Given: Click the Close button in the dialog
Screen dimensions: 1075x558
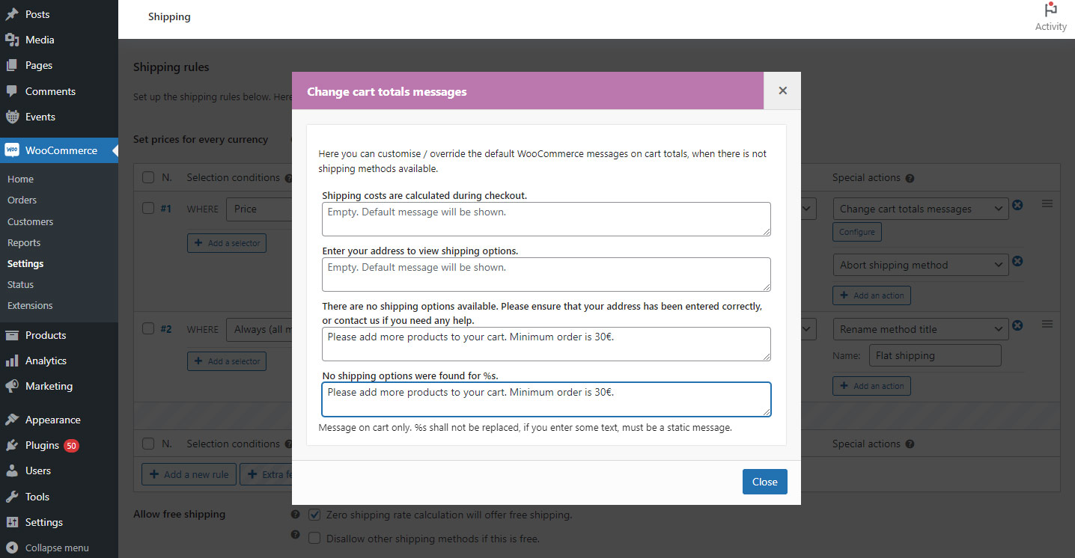Looking at the screenshot, I should (x=764, y=482).
